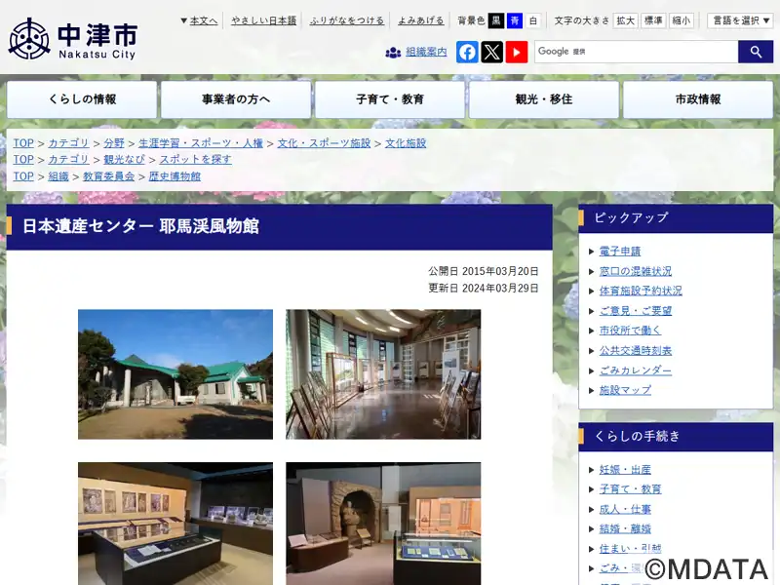Open the museum exterior photo
This screenshot has height=585, width=780.
tap(175, 374)
